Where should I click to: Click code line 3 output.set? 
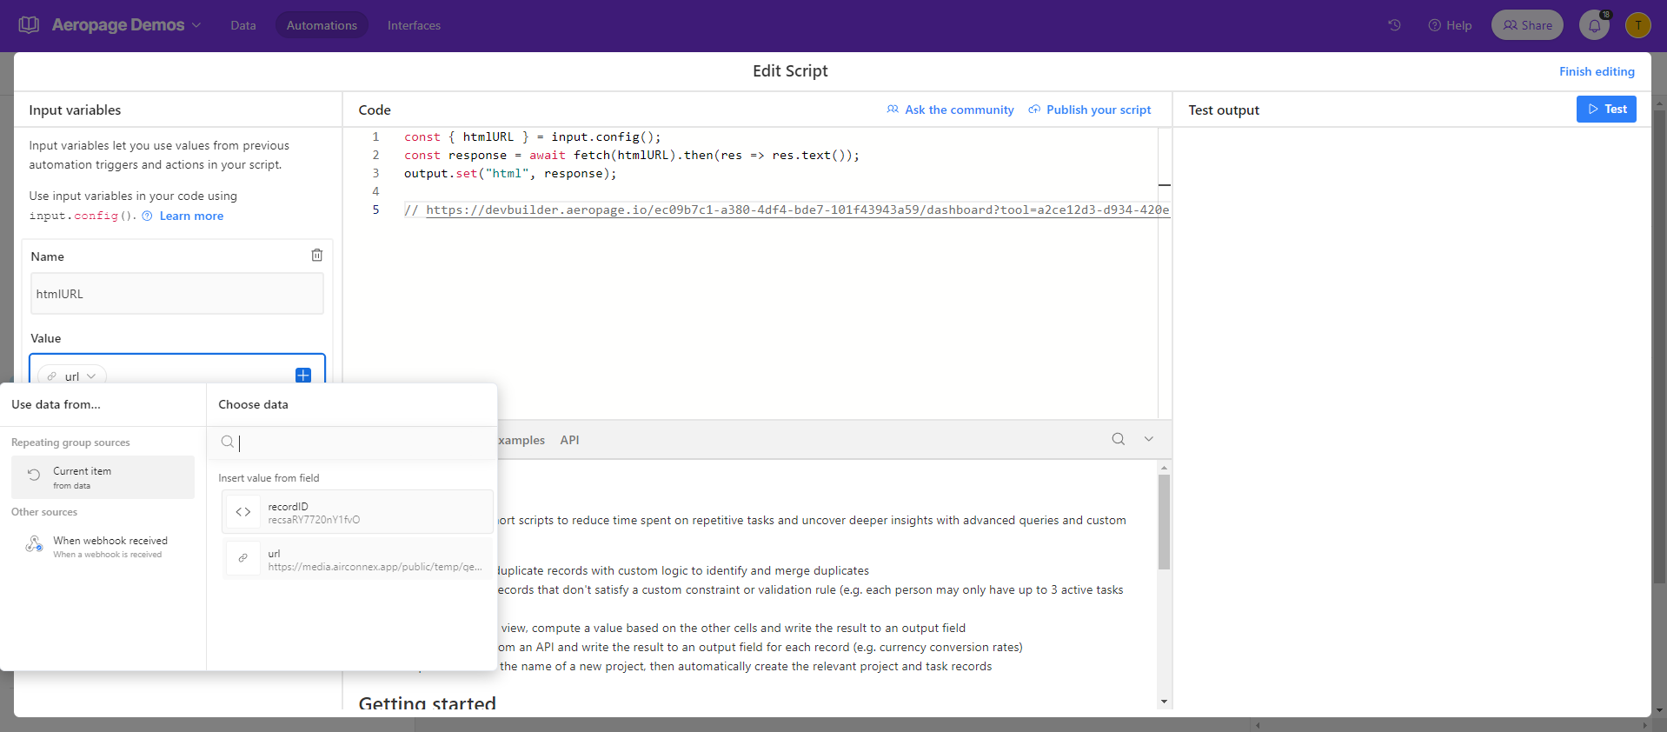pos(510,173)
